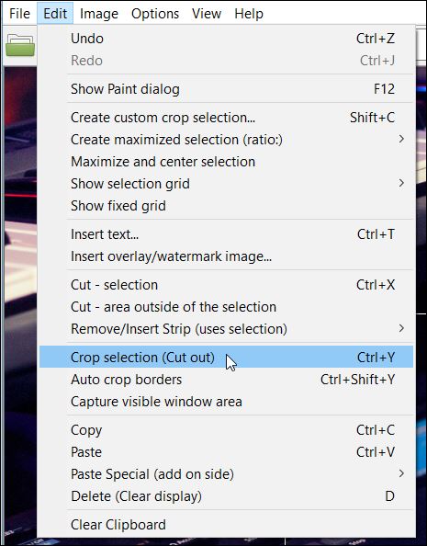Select Clear Clipboard
This screenshot has height=546, width=427.
click(226, 525)
